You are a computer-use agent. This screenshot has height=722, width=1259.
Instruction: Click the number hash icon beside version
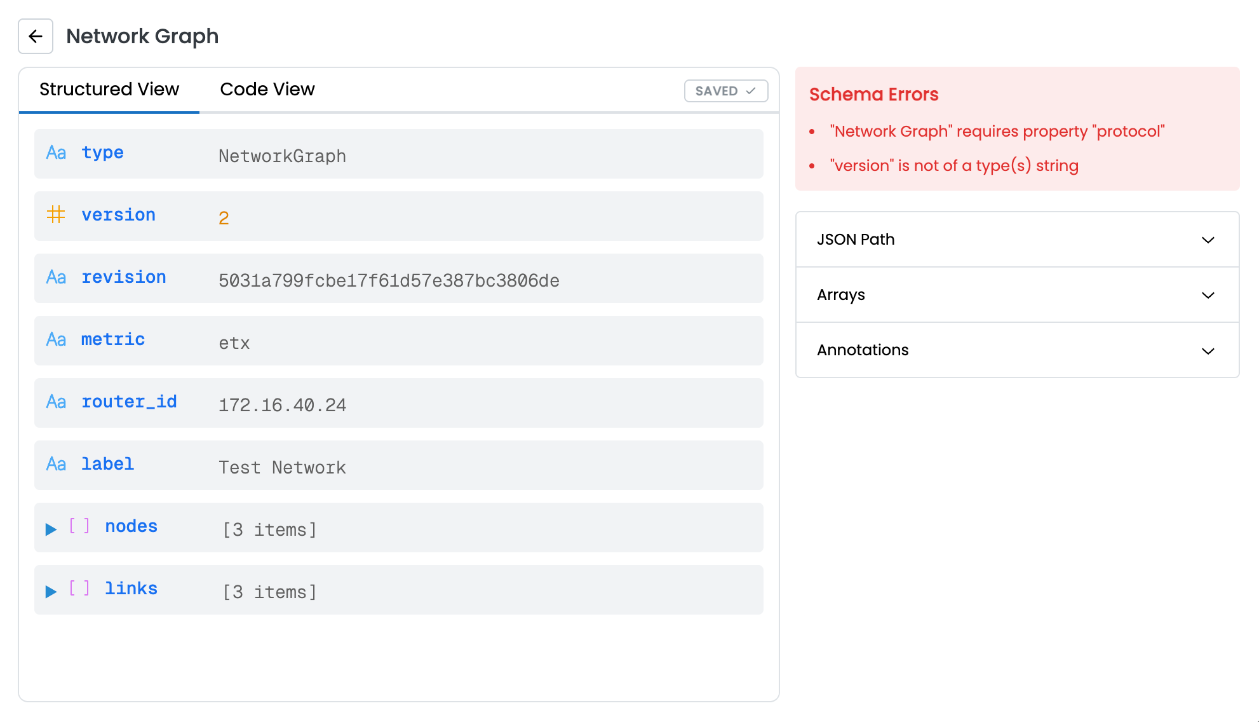(56, 215)
